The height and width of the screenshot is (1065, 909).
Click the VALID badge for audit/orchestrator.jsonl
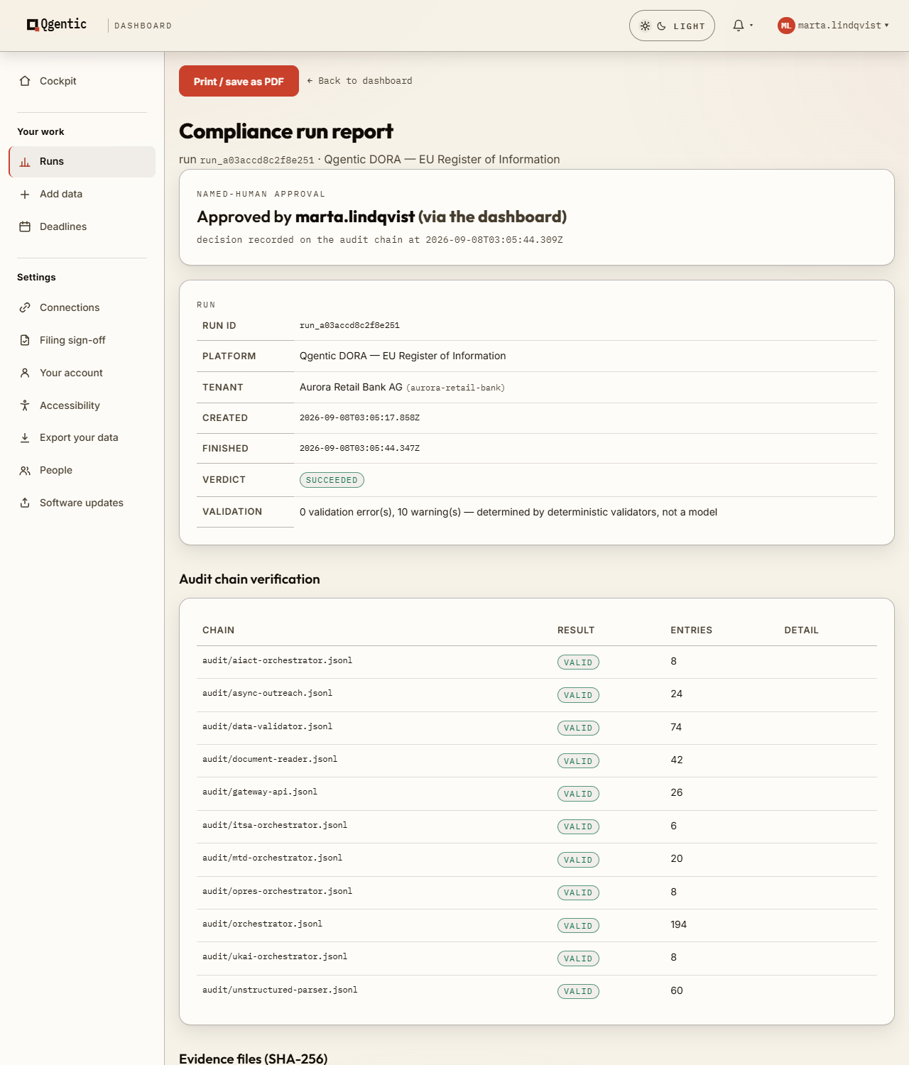tap(578, 926)
